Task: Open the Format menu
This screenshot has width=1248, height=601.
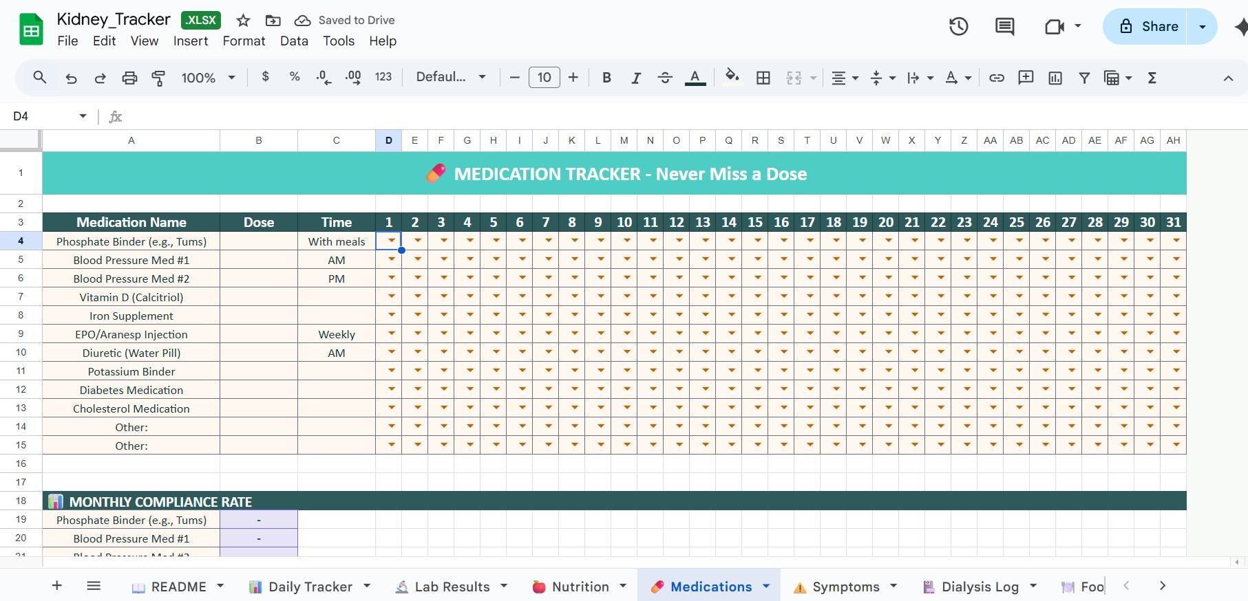Action: (244, 41)
